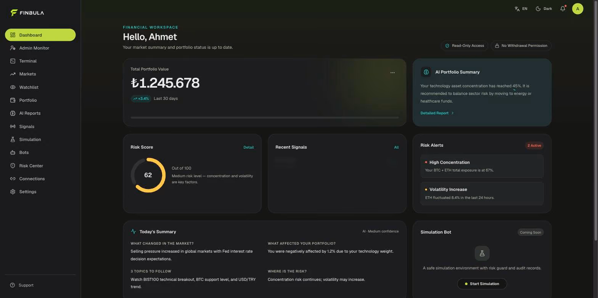The width and height of the screenshot is (598, 298).
Task: Open Settings from the sidebar
Action: point(40,192)
